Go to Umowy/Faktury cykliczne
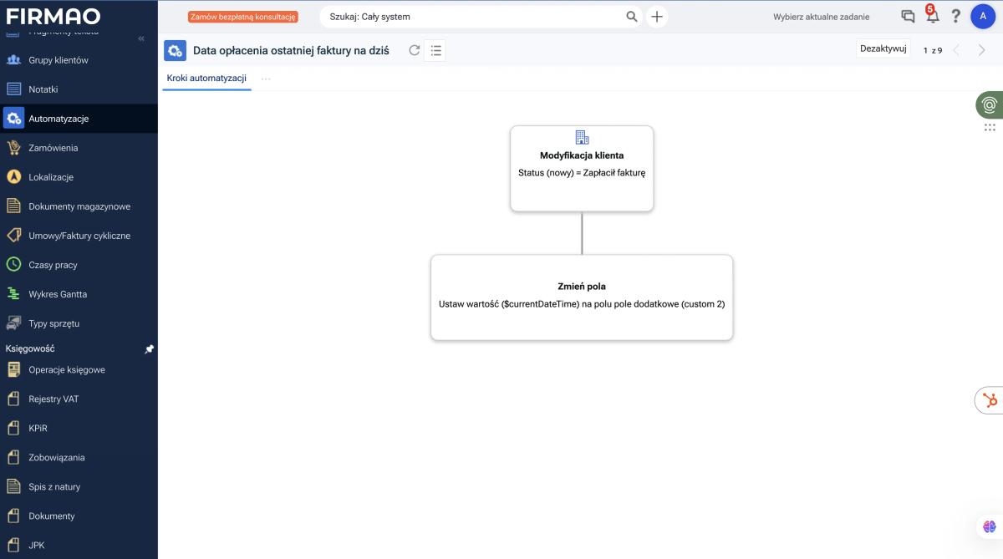The height and width of the screenshot is (559, 1003). 79,236
